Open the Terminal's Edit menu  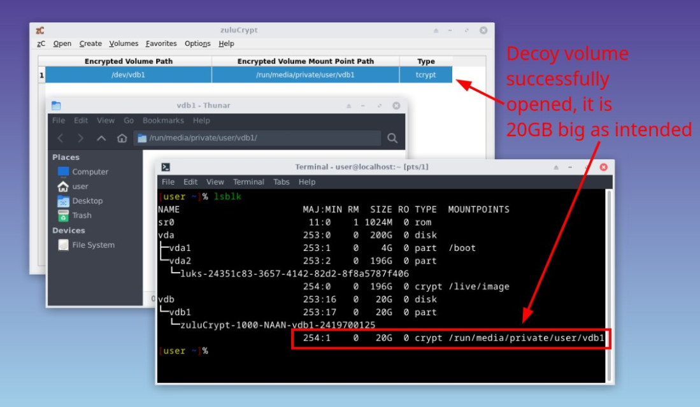tap(190, 182)
